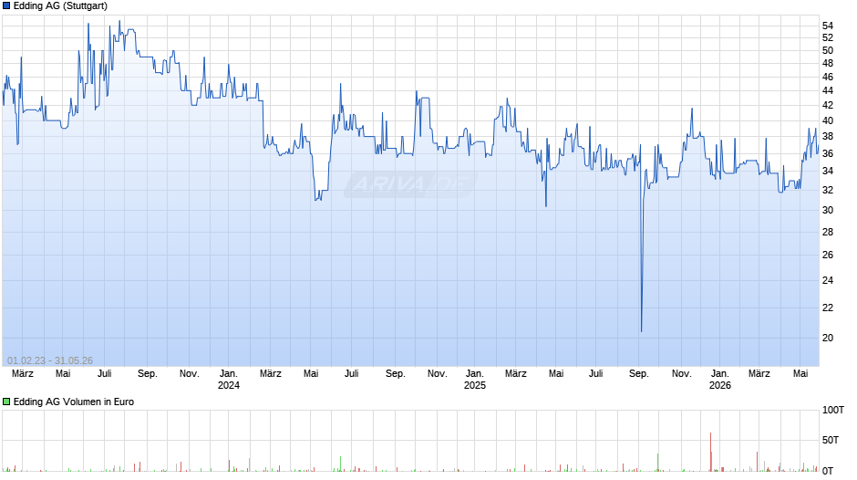Viewport: 857px width, 480px height.
Task: Click the 40 price axis label
Action: 828,121
